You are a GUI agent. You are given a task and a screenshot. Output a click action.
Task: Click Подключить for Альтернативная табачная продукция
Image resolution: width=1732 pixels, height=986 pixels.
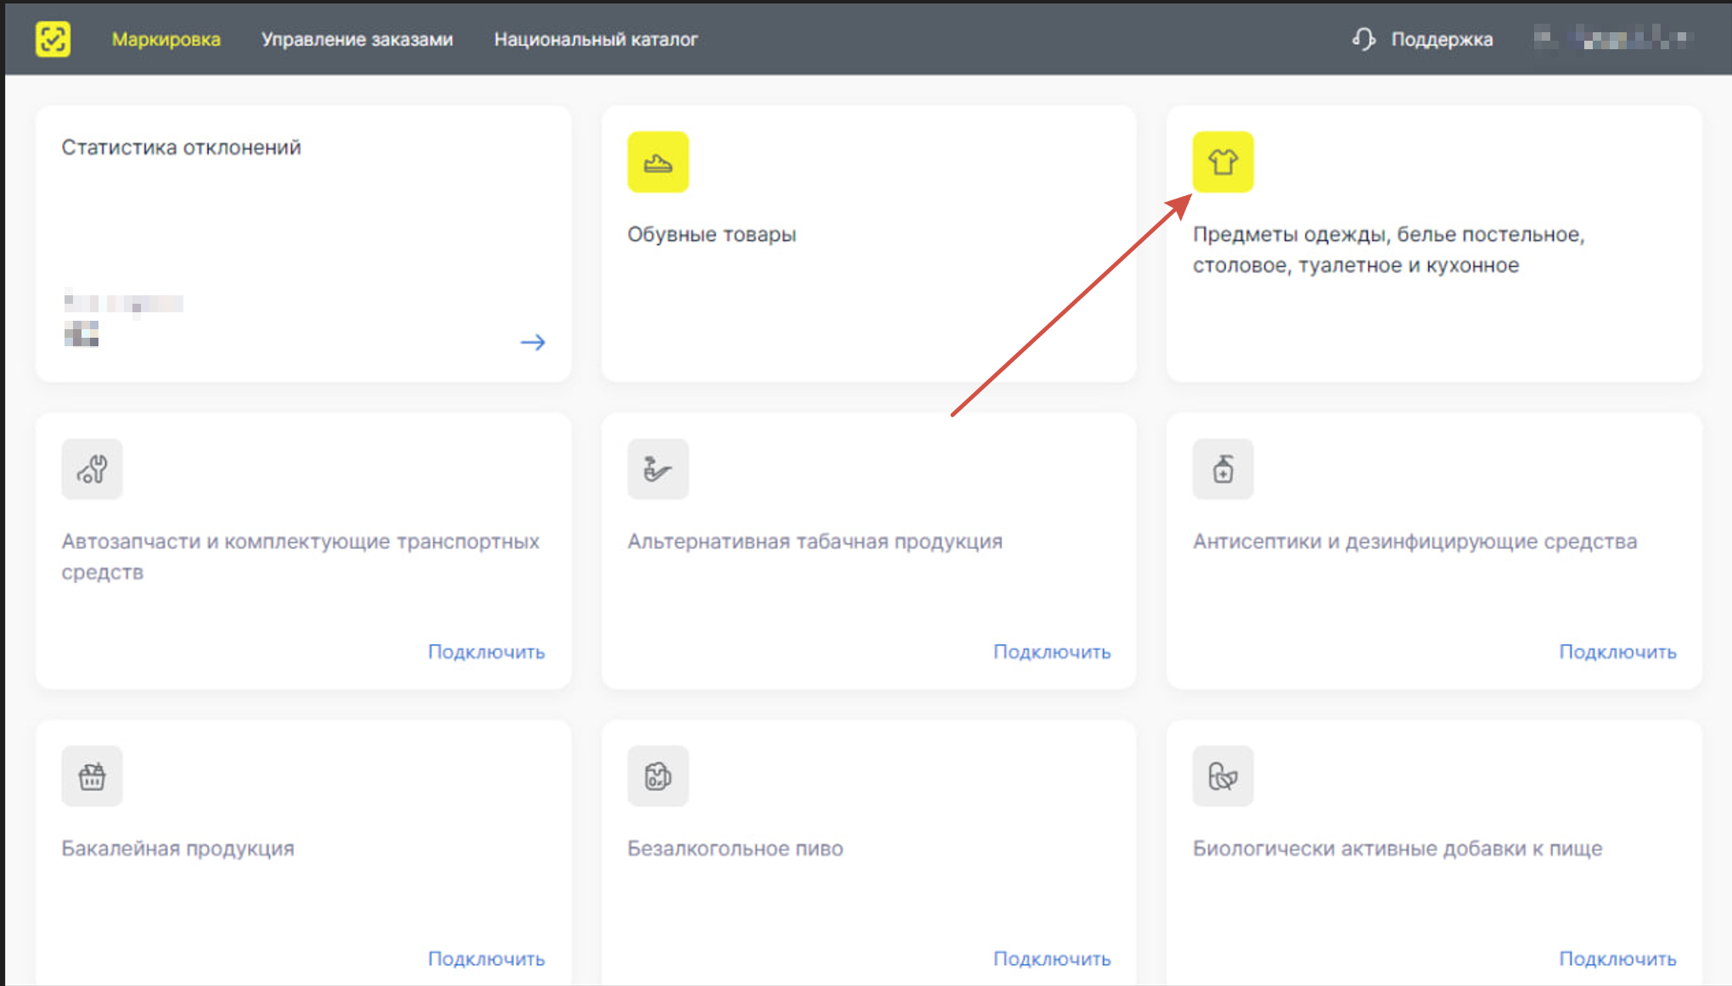tap(1052, 652)
